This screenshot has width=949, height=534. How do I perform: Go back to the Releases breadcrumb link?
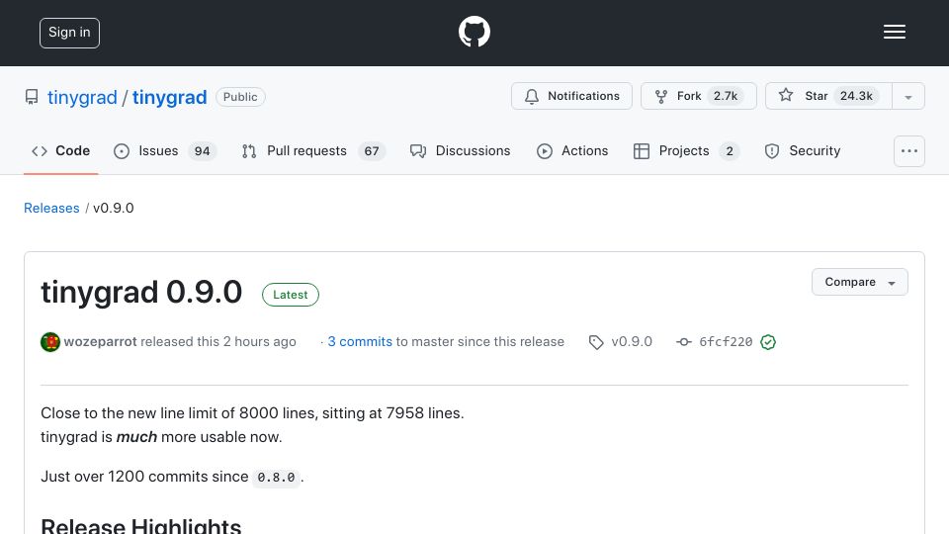click(51, 209)
